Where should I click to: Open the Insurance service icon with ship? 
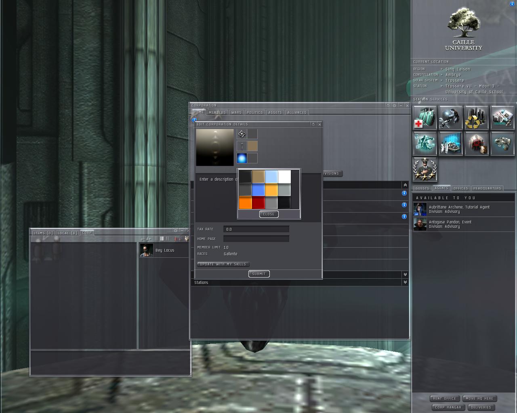(502, 143)
